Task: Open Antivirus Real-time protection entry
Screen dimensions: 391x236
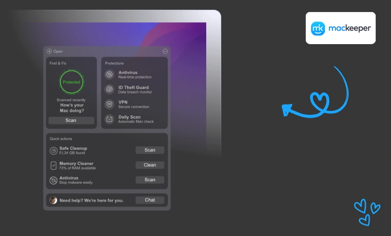Action: pos(135,75)
